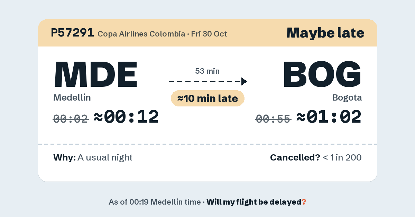Screen dimensions: 415x217
Task: Click the Cancelled? < 1 in 200 text
Action: coord(316,158)
